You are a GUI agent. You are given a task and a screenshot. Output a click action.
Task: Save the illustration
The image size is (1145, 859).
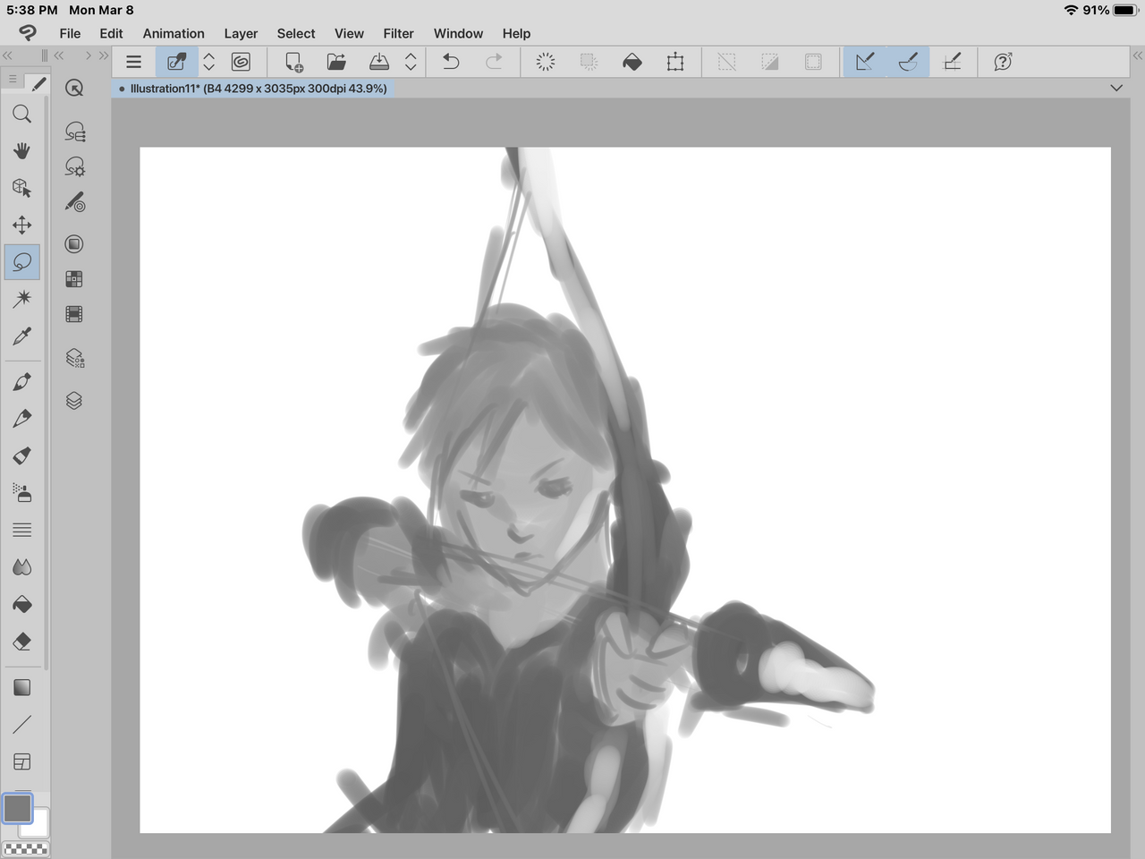click(379, 62)
